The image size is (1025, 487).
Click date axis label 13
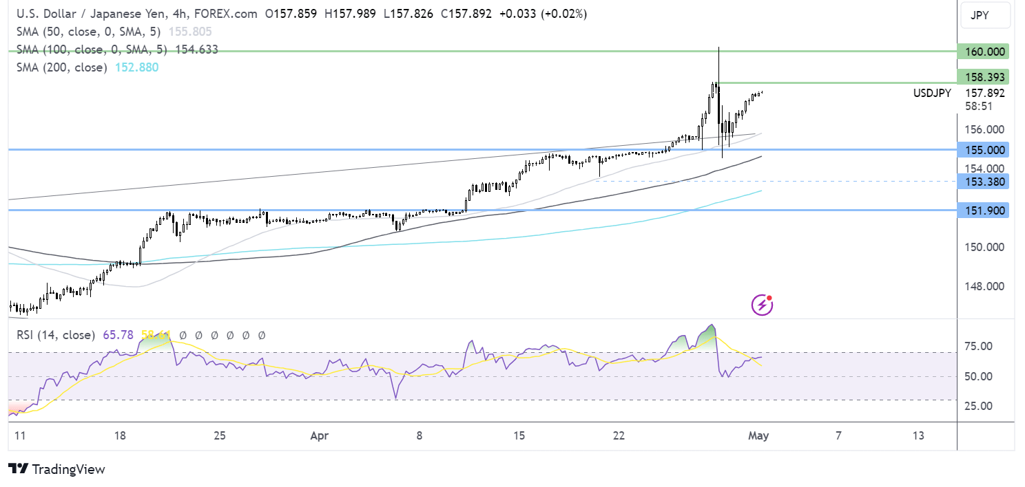coord(918,435)
